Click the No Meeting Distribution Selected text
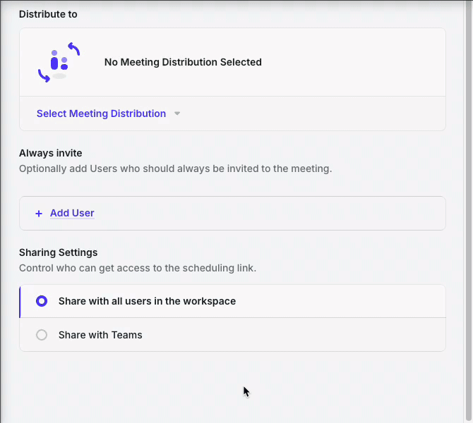 click(183, 62)
